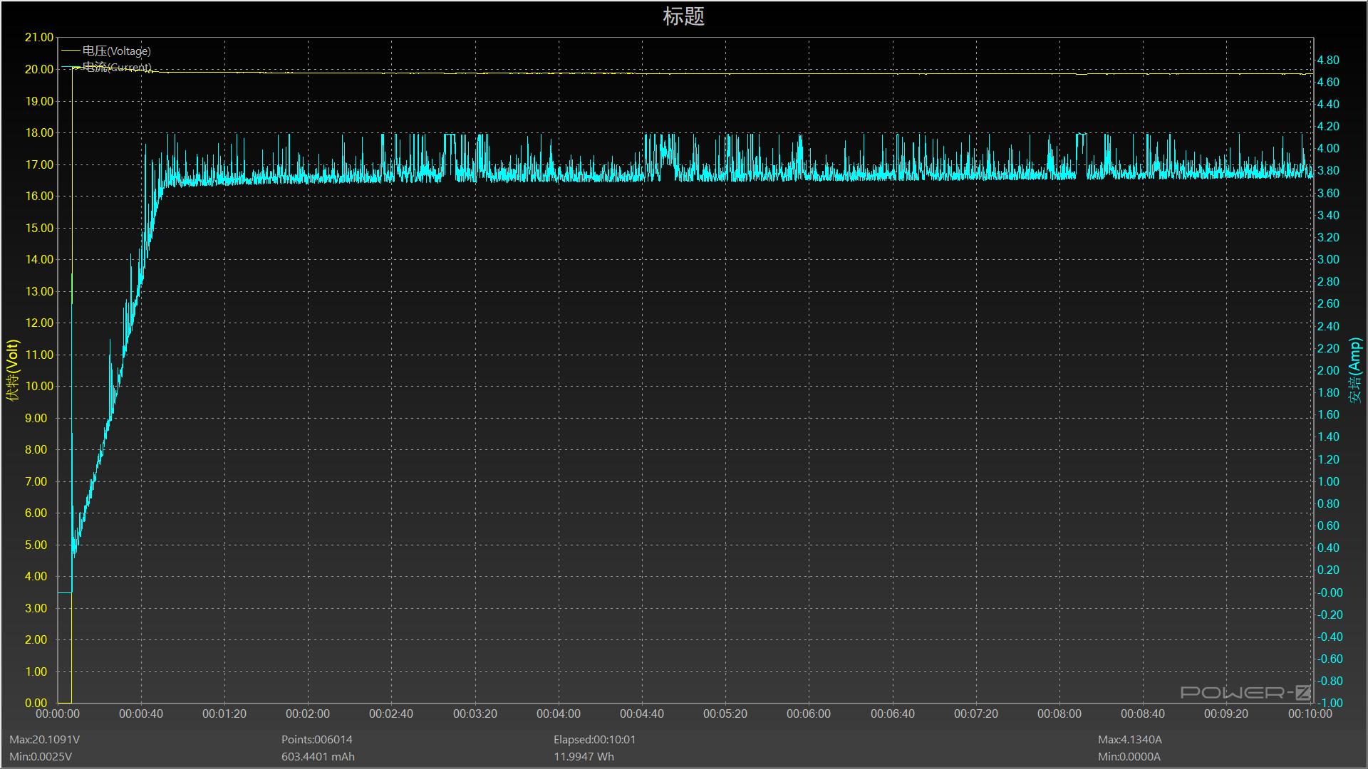Click the 安培(Amp) right axis label

point(1354,370)
